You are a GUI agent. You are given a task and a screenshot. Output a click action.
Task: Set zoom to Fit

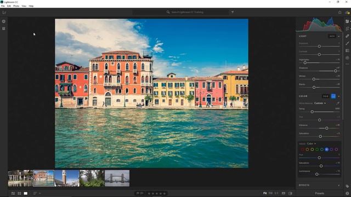(265, 193)
